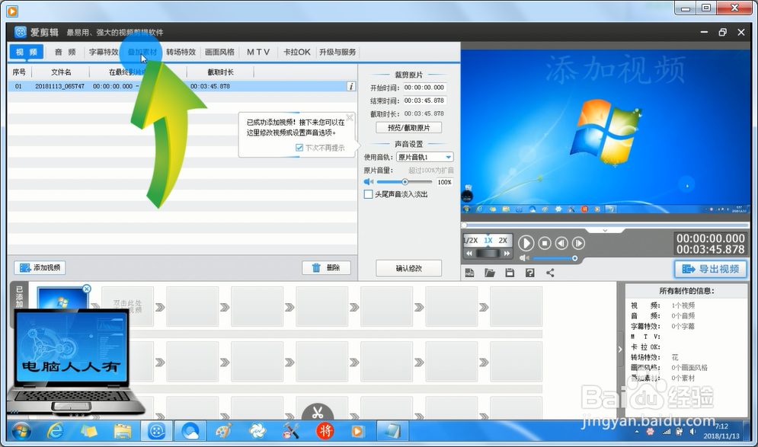Screen dimensions: 758x447
Task: Play the video preview
Action: 526,243
